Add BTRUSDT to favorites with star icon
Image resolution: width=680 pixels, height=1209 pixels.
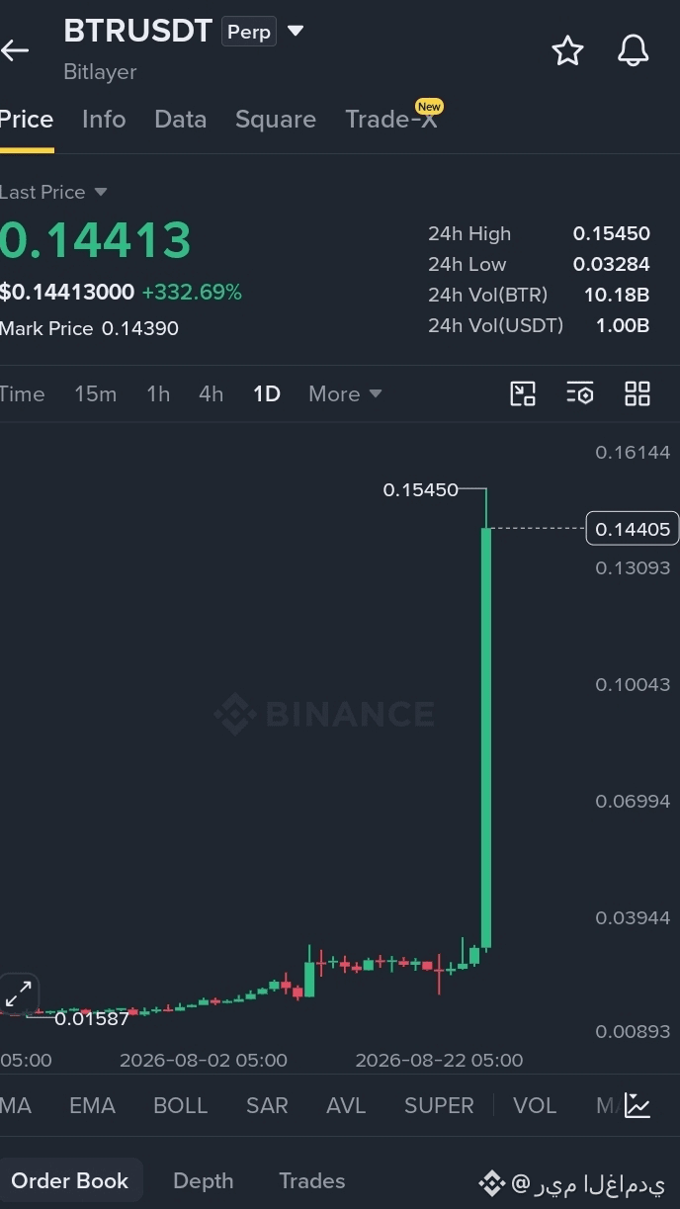pos(567,50)
